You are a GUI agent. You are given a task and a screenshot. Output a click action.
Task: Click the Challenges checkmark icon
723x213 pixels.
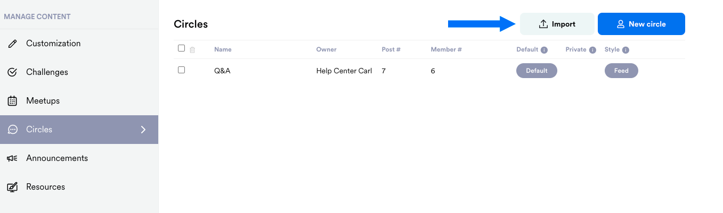click(12, 72)
